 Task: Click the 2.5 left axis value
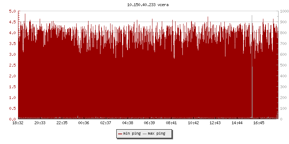(12, 65)
